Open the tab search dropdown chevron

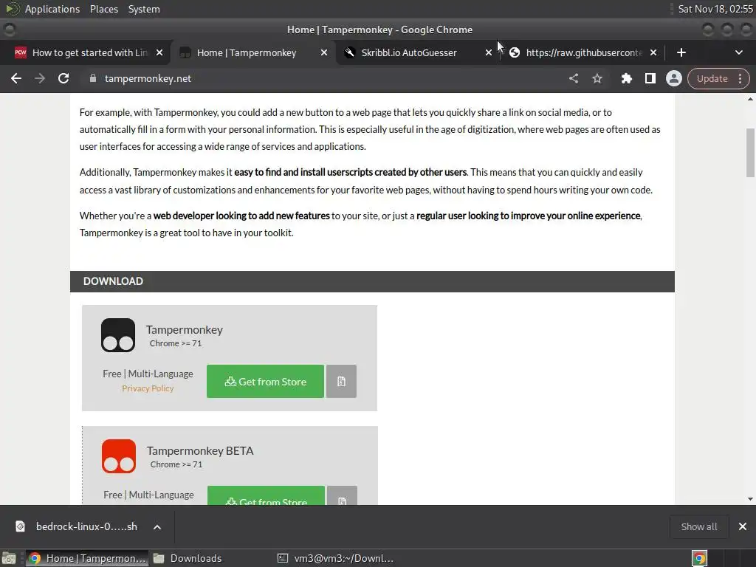point(738,52)
